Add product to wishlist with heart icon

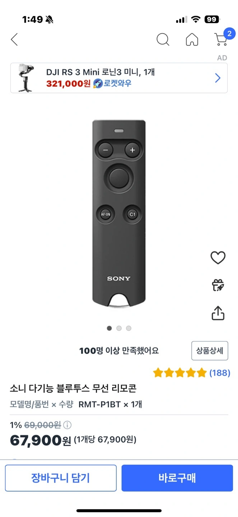(x=218, y=258)
